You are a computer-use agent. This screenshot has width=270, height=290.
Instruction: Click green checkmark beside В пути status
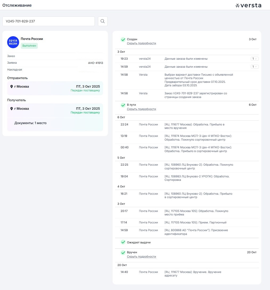(123, 105)
